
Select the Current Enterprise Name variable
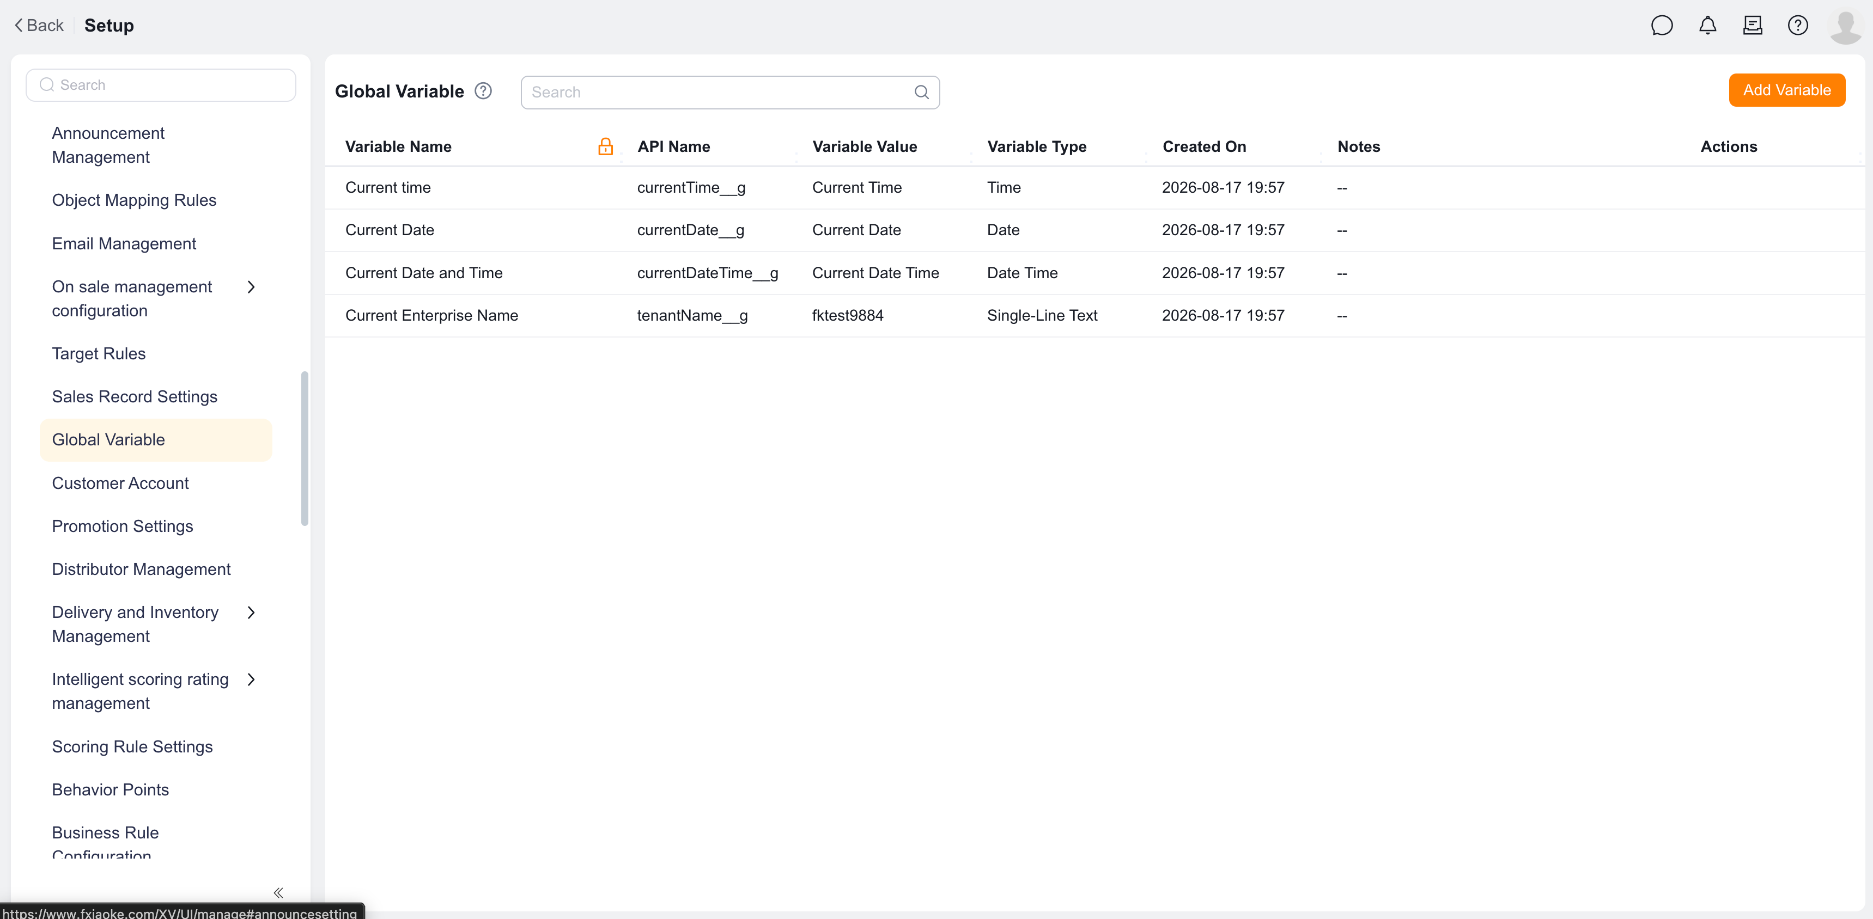tap(431, 315)
